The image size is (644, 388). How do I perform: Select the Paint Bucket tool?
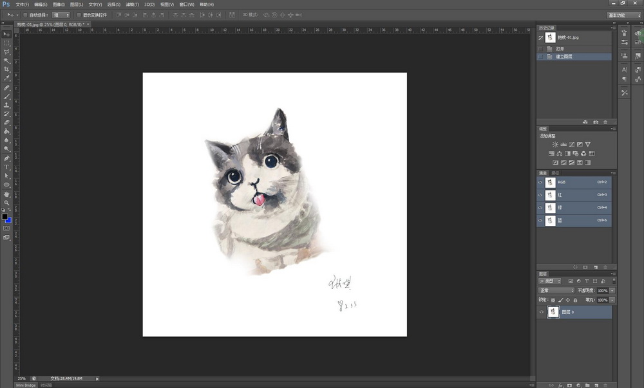(x=6, y=131)
